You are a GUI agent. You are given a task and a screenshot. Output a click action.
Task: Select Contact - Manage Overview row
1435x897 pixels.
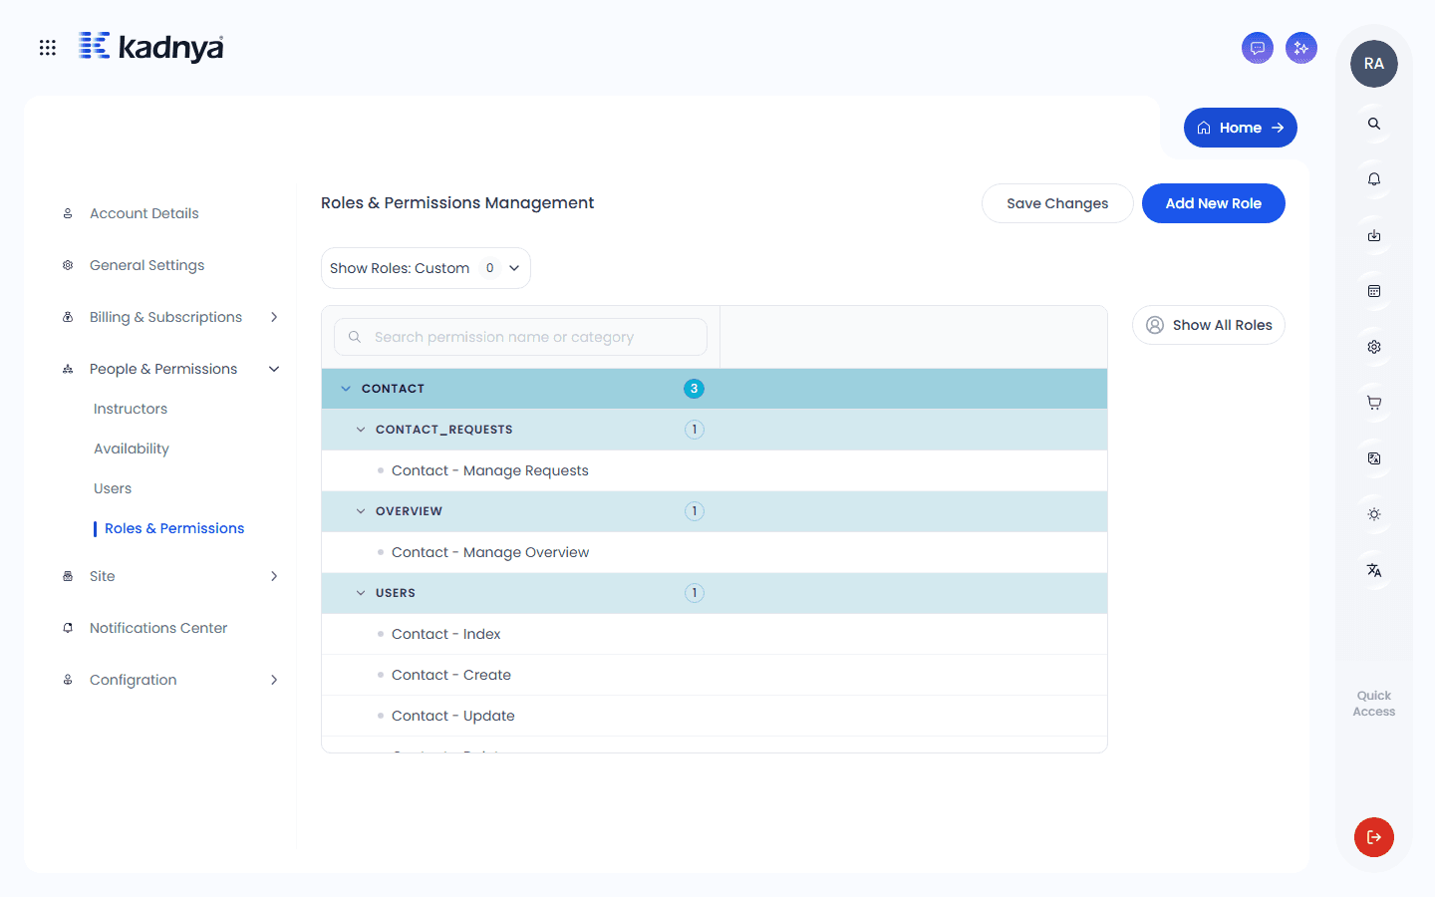pyautogui.click(x=715, y=552)
